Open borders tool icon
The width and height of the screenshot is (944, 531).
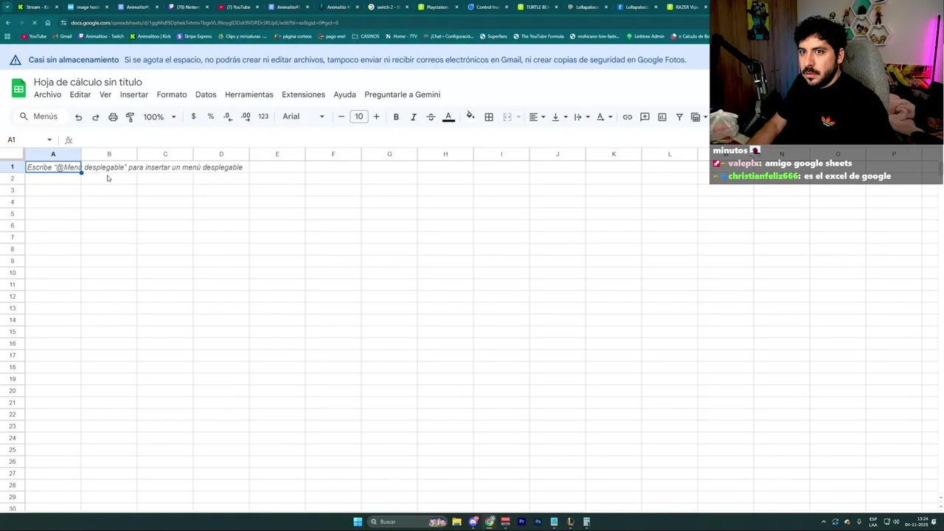(489, 117)
